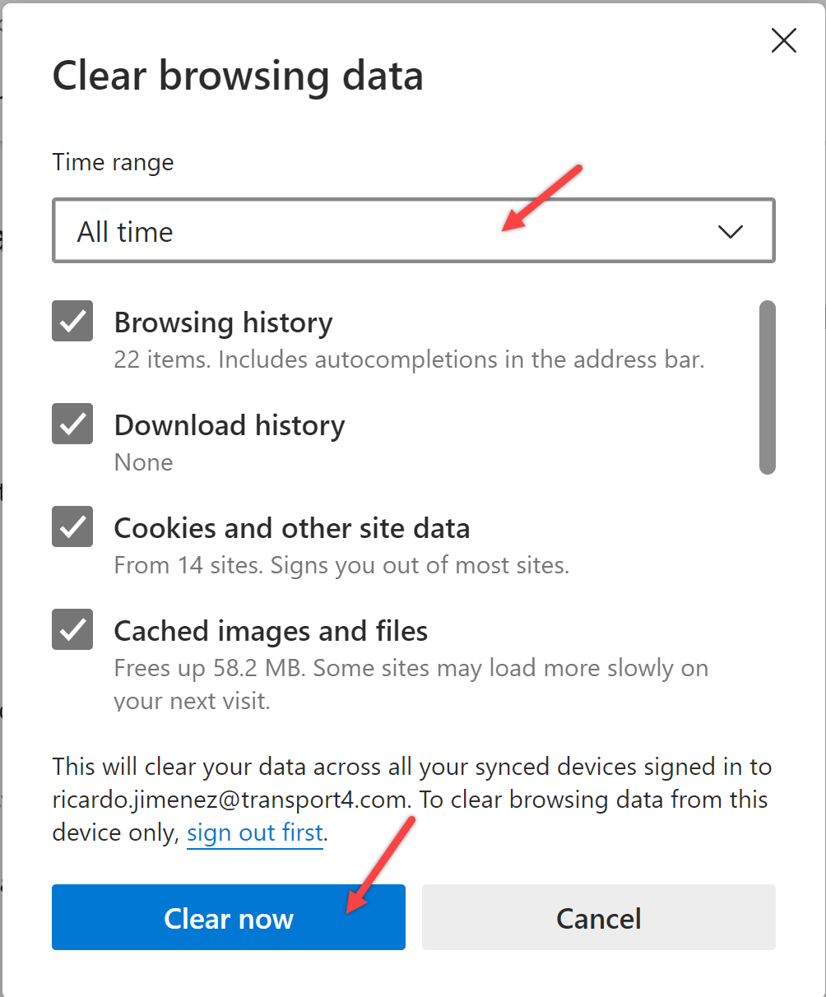Uncheck Cached images and files checkbox

(72, 629)
